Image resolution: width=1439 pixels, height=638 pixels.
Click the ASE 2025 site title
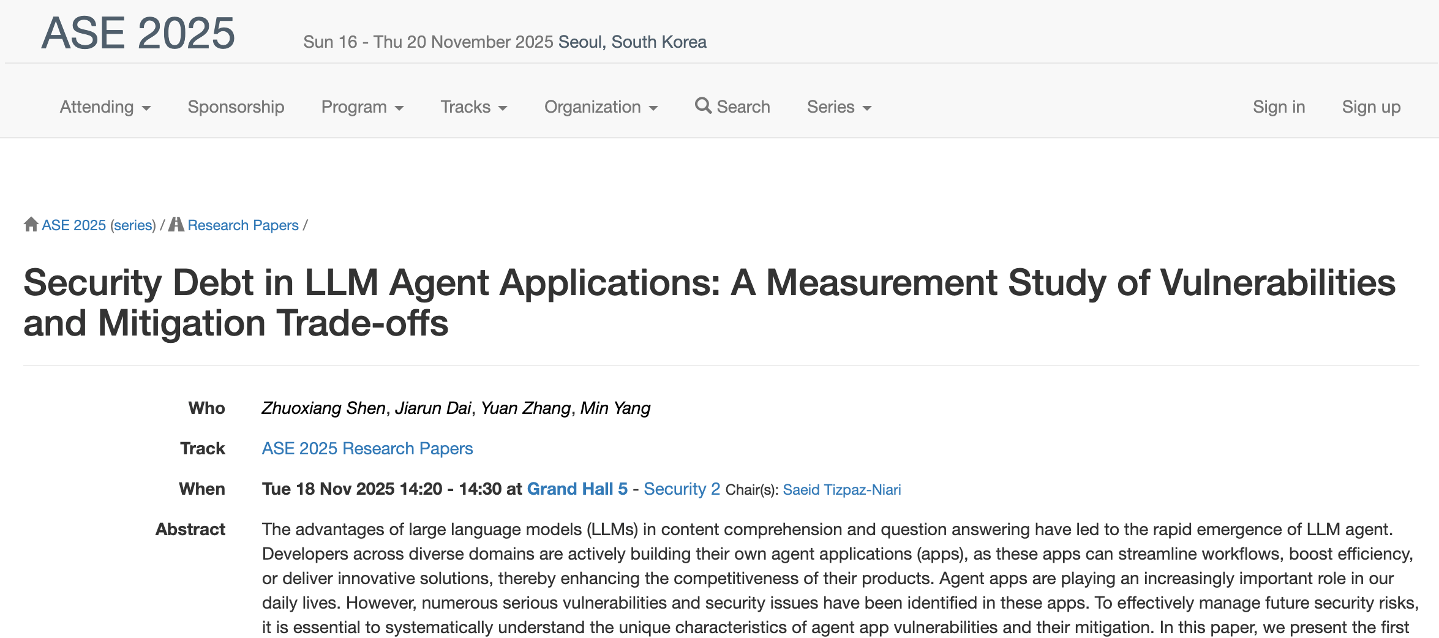[x=138, y=33]
